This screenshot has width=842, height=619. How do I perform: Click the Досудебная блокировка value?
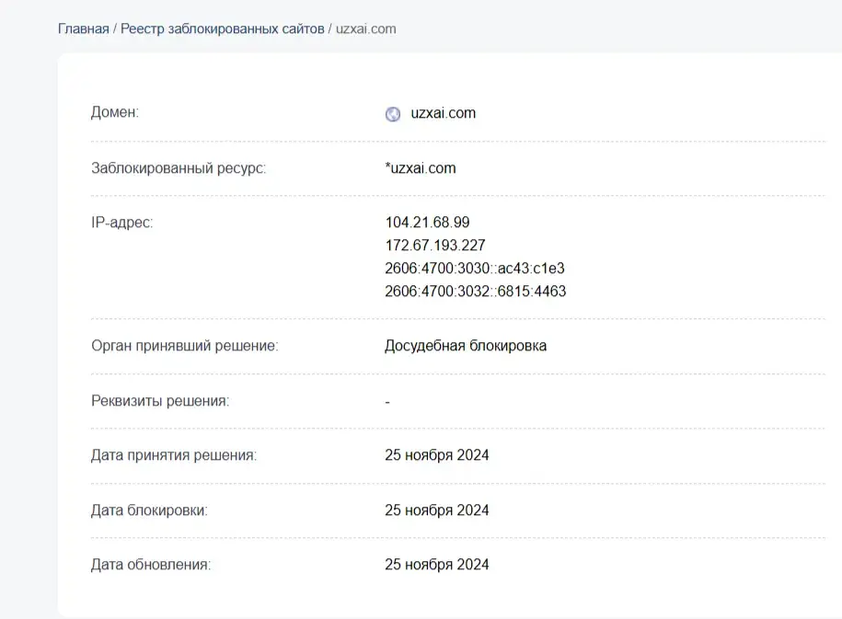[466, 346]
